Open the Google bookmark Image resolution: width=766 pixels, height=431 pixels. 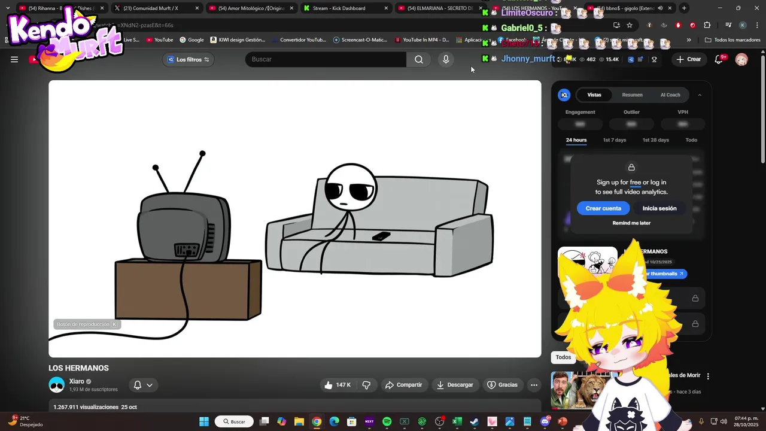click(x=191, y=40)
